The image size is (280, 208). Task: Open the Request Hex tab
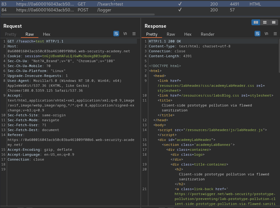(x=46, y=34)
